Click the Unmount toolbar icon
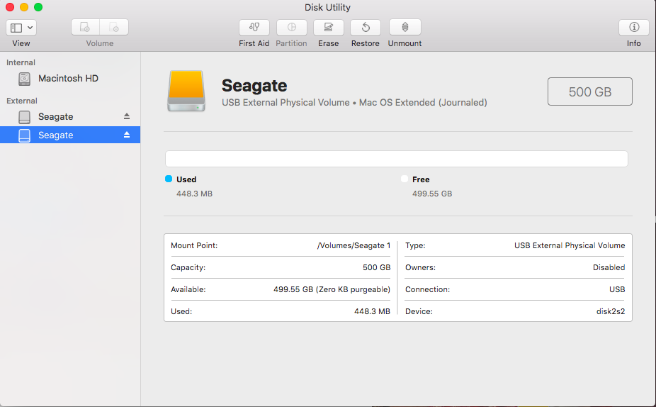This screenshot has width=656, height=407. (x=405, y=27)
